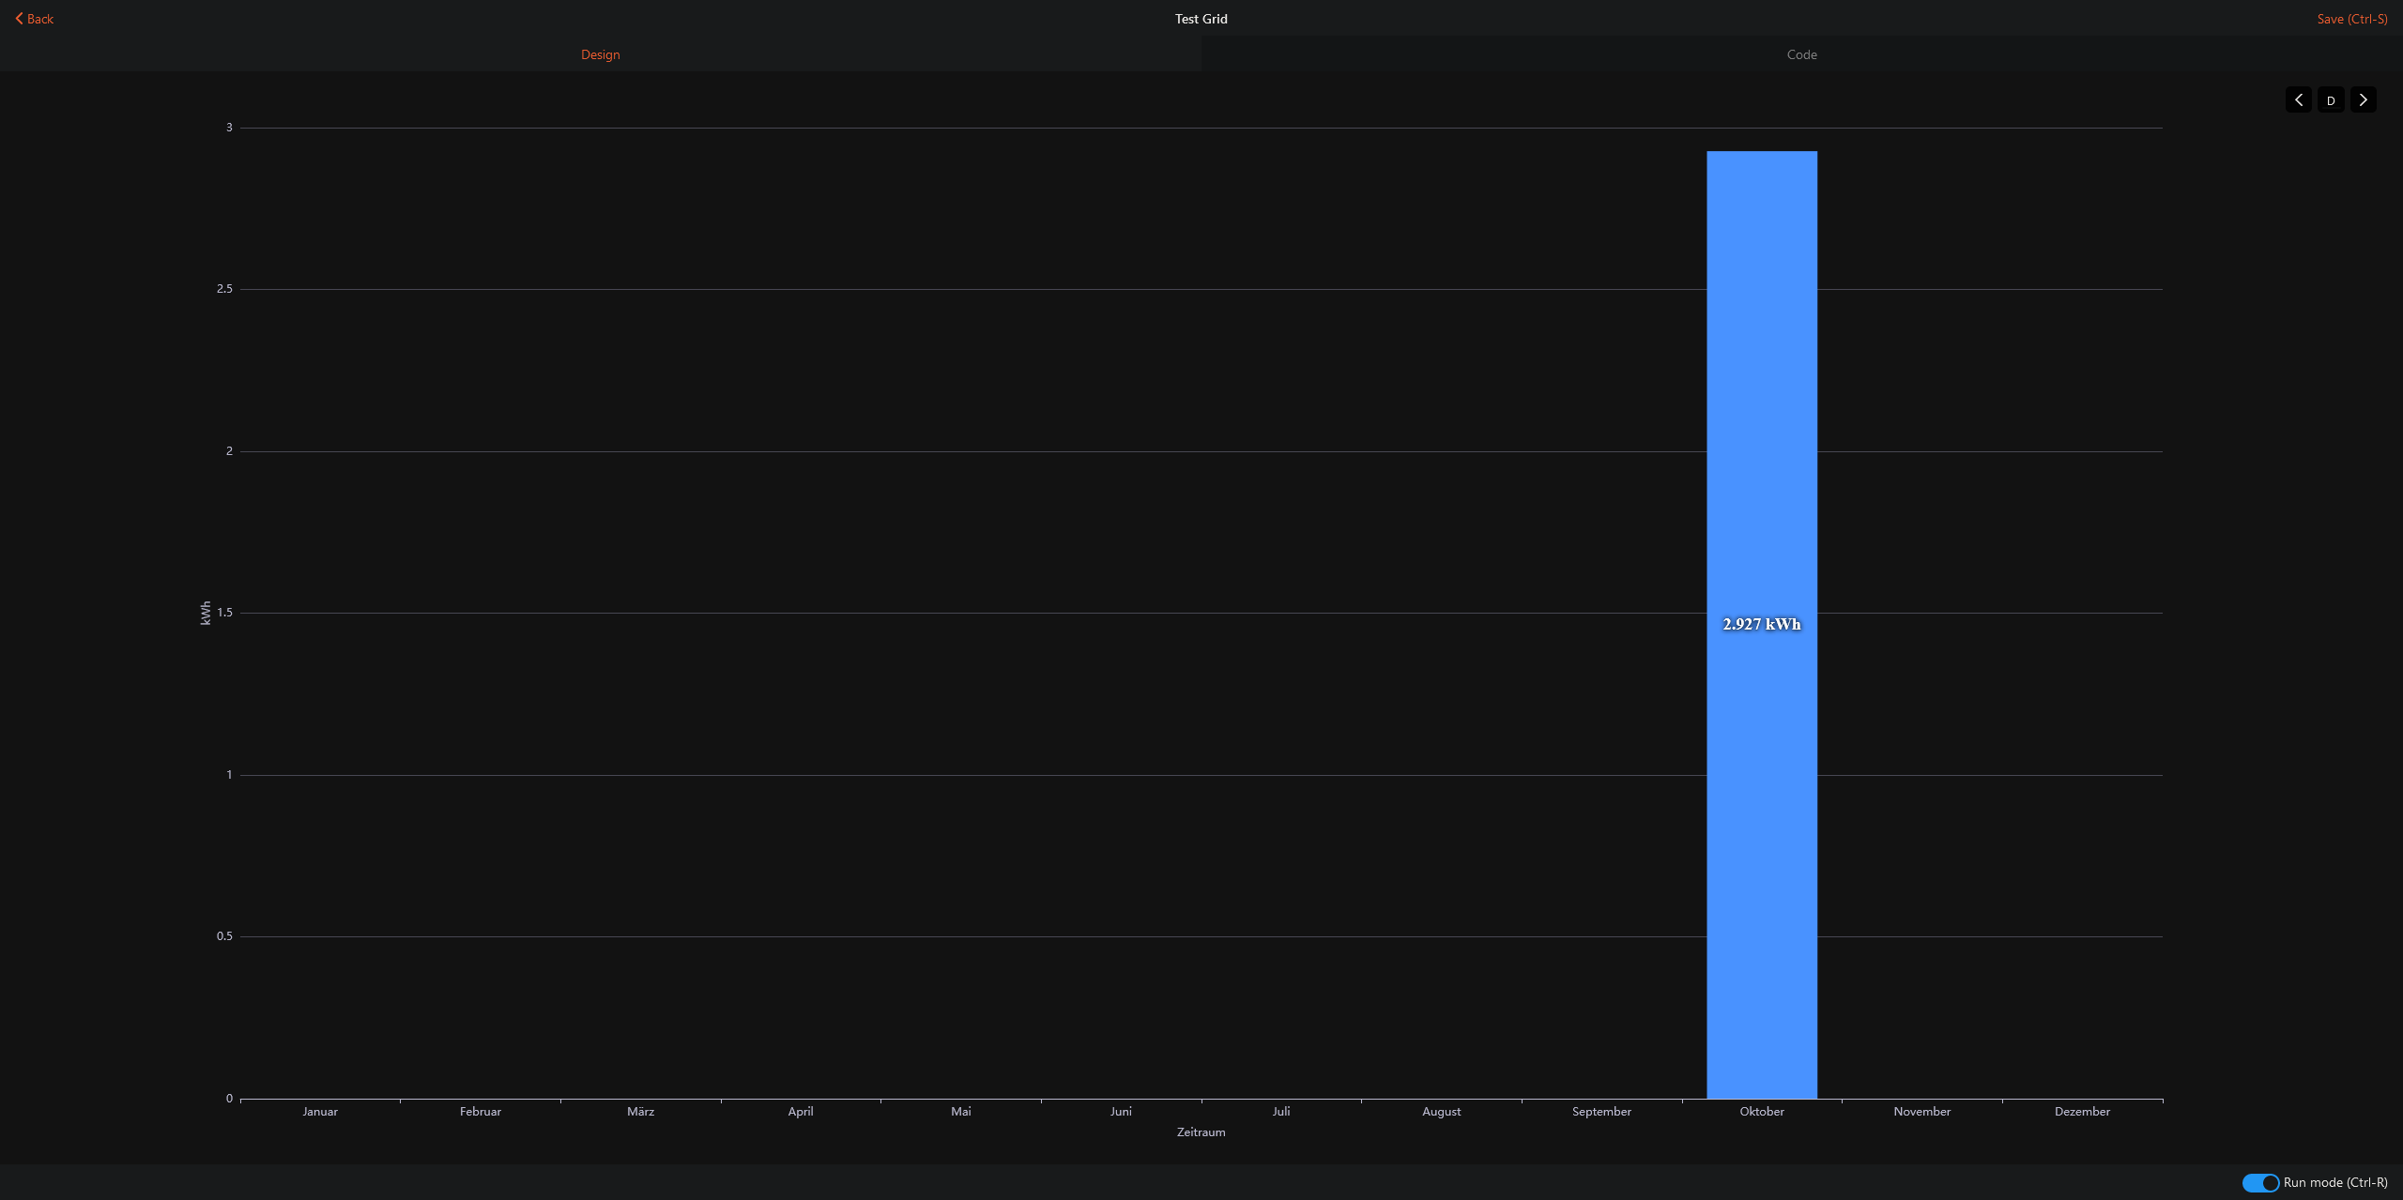Image resolution: width=2403 pixels, height=1200 pixels.
Task: Open the Code tab
Action: click(x=1801, y=54)
